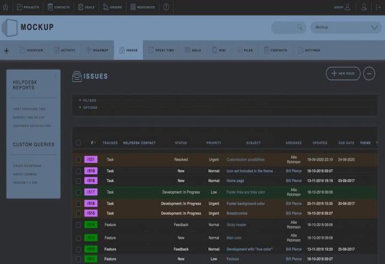Open First response time report
This screenshot has width=385, height=264.
pos(29,109)
